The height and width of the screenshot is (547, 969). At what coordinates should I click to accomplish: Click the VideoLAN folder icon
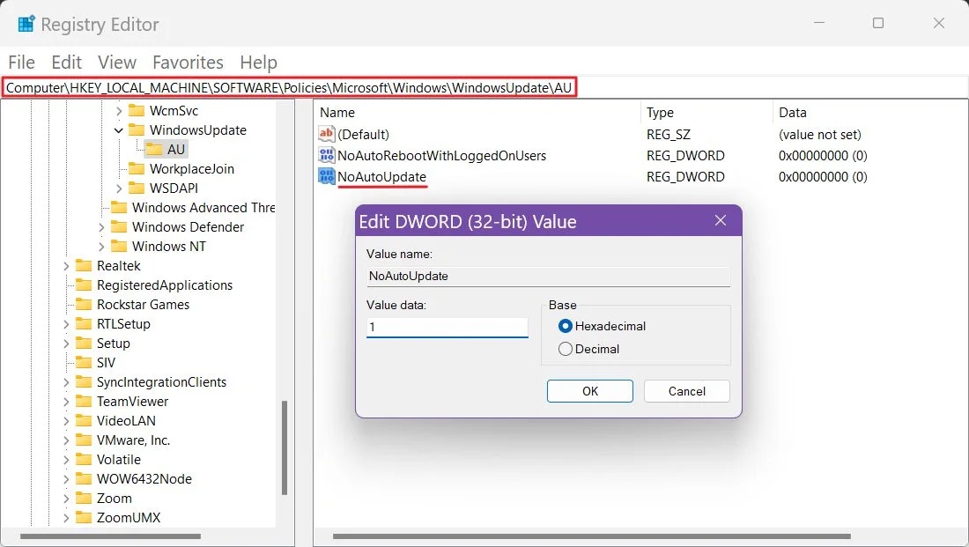coord(84,420)
